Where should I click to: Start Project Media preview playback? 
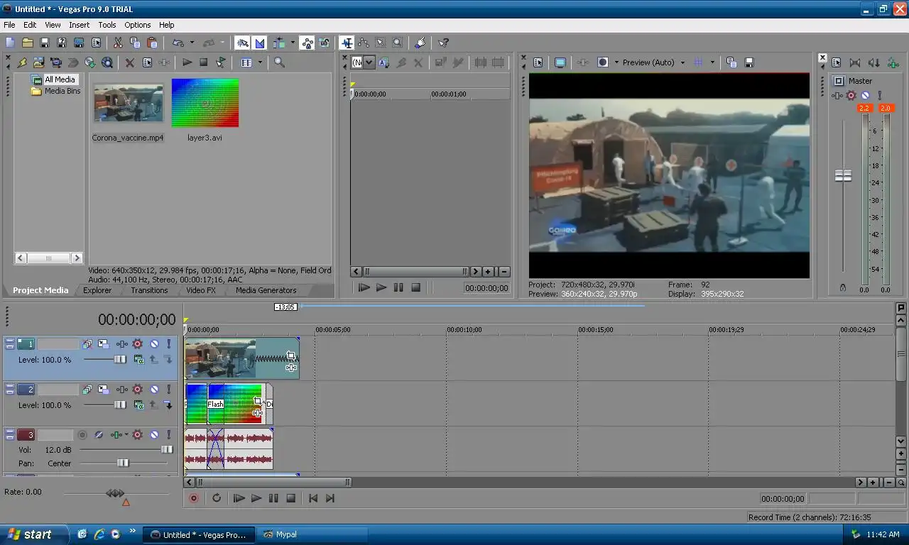(187, 62)
